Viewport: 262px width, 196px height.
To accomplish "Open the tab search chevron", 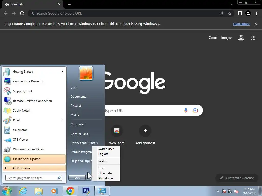I will click(x=231, y=4).
